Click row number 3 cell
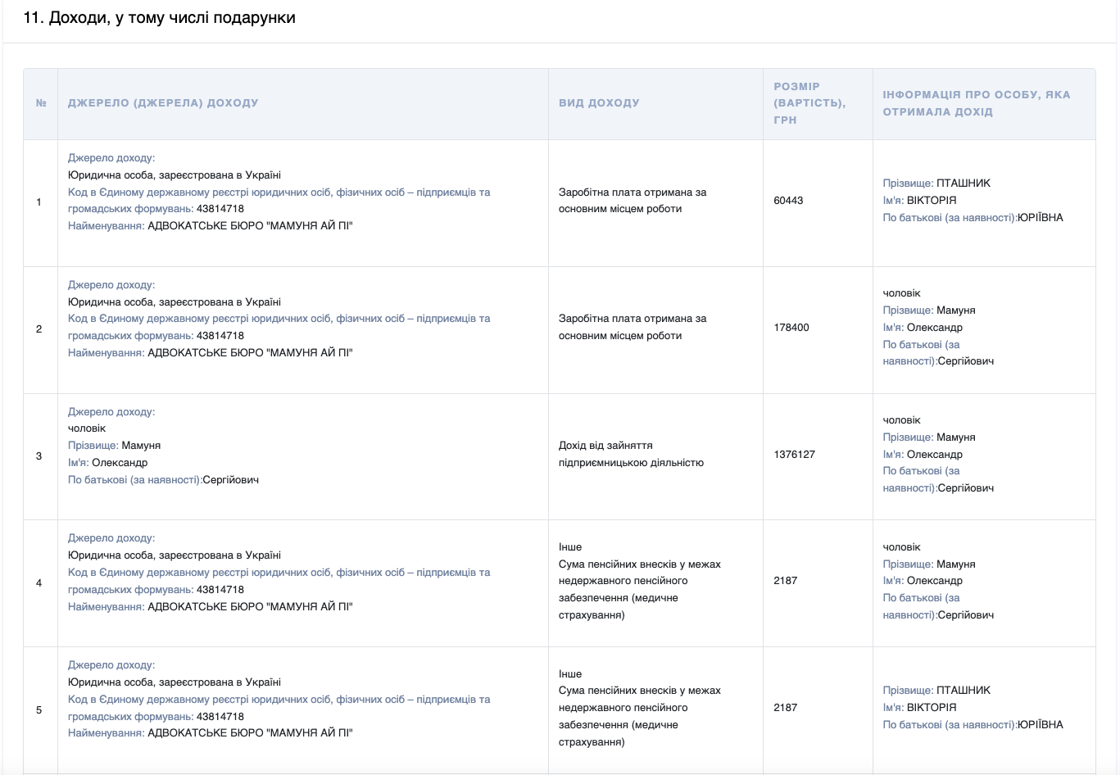The width and height of the screenshot is (1120, 775). click(x=39, y=455)
